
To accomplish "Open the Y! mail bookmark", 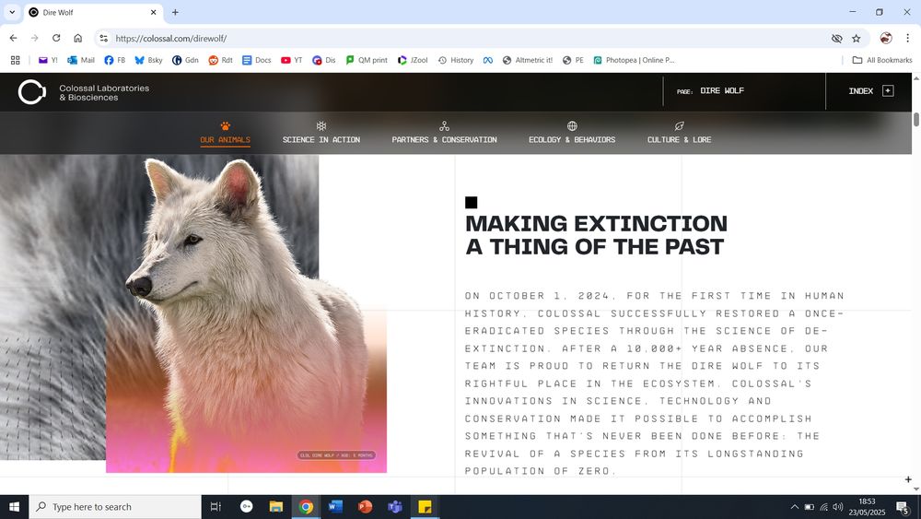I will tap(48, 60).
